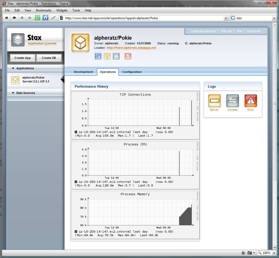
Task: Open the Help menu
Action: [x=88, y=10]
